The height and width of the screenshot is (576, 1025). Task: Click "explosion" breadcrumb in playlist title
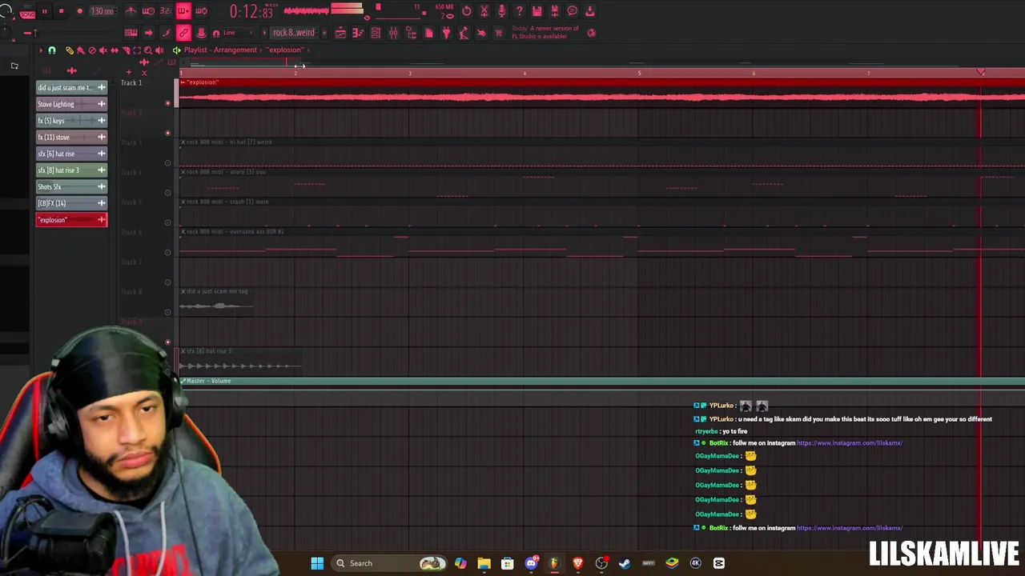(x=285, y=50)
